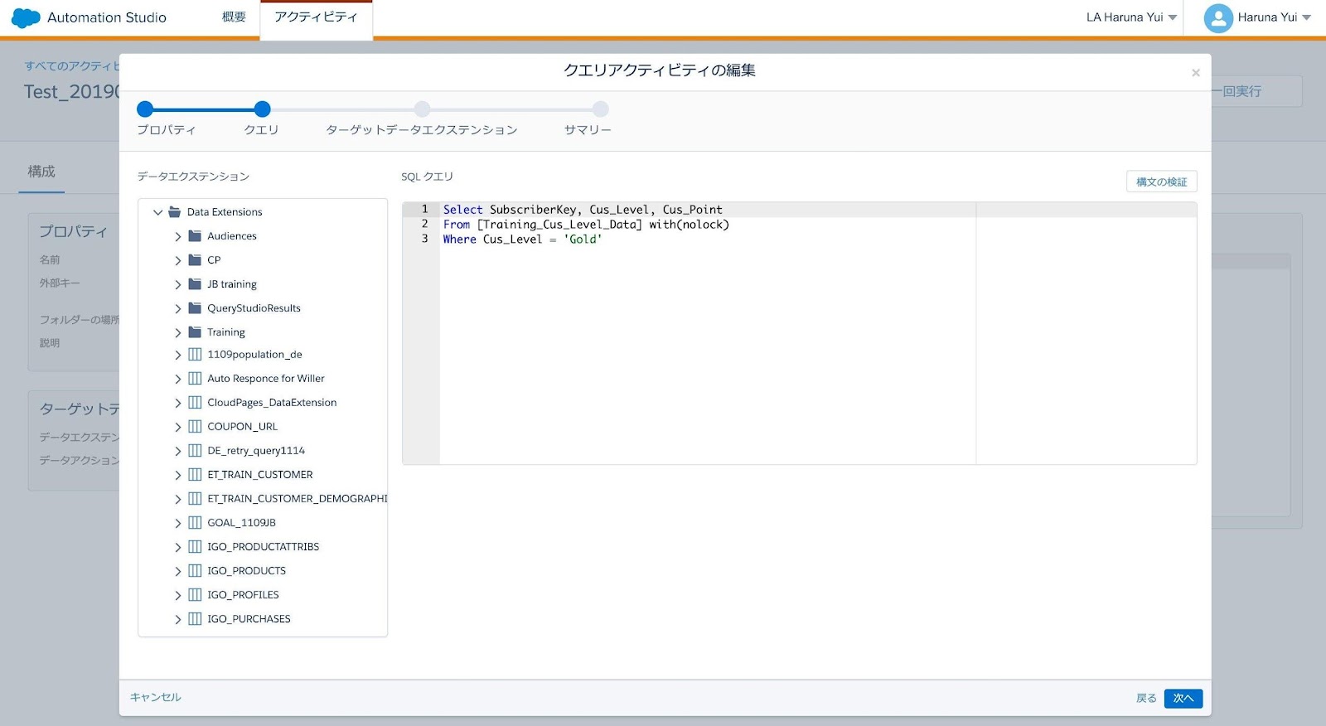Screen dimensions: 1326x726
Task: Click the DE_retry_query1114 table icon
Action: tap(195, 451)
